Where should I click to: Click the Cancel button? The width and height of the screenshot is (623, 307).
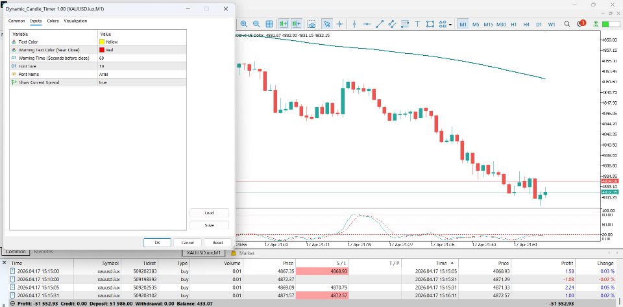click(x=188, y=243)
